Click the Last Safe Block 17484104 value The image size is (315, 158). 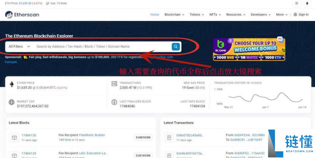pyautogui.click(x=197, y=106)
